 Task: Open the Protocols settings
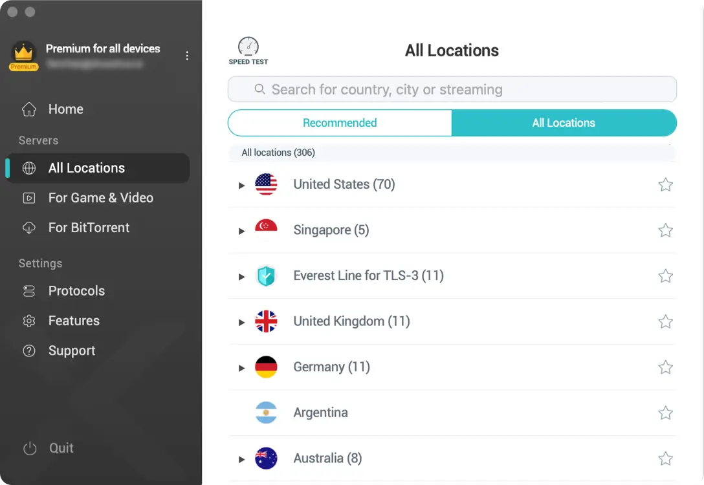pyautogui.click(x=76, y=290)
